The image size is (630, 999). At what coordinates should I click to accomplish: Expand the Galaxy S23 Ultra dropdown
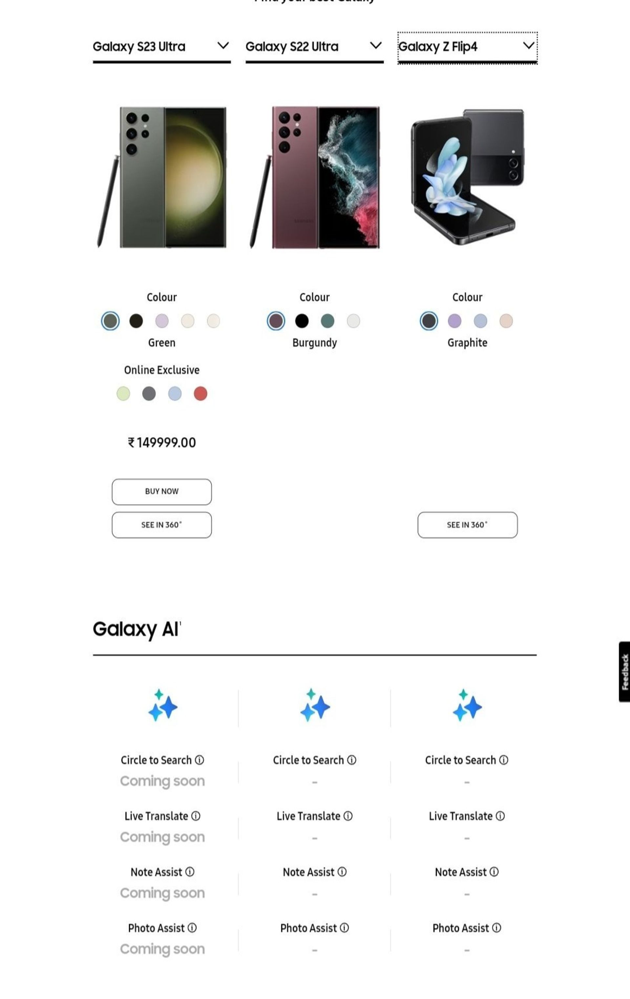(x=223, y=46)
